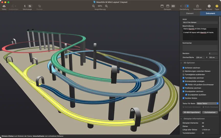Enable Markierungen zwischen Gleisen

click(x=183, y=71)
